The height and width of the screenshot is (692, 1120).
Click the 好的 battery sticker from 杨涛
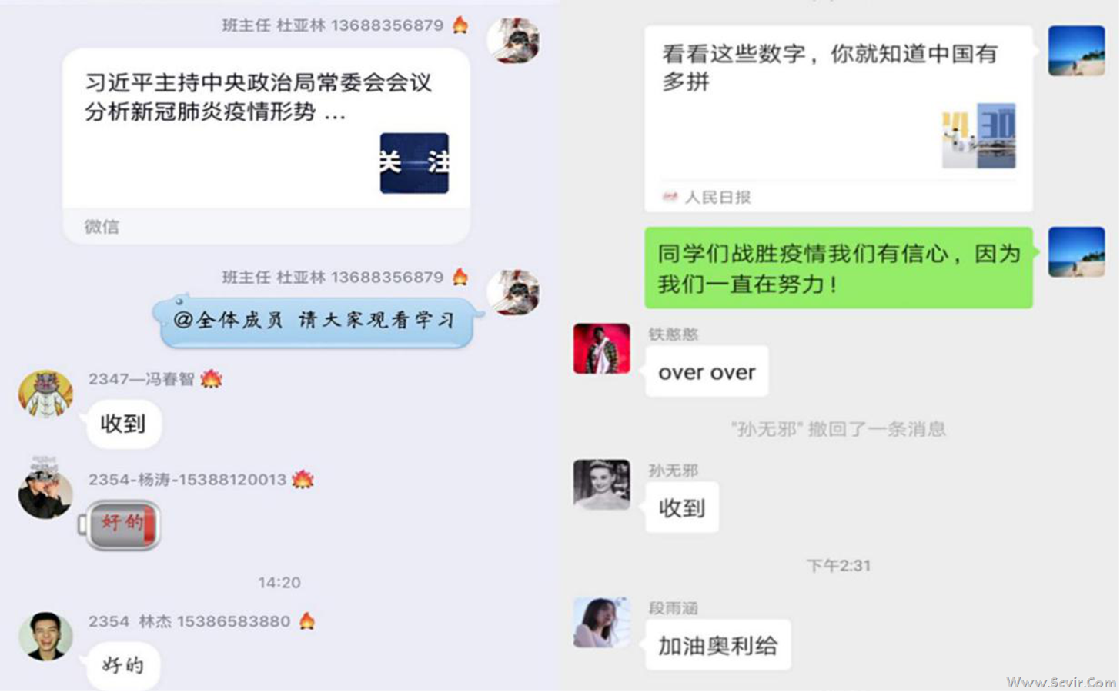click(120, 525)
